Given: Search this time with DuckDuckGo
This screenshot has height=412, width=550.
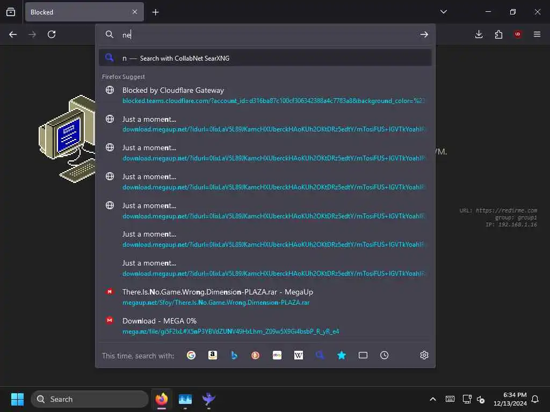Looking at the screenshot, I should pyautogui.click(x=255, y=355).
